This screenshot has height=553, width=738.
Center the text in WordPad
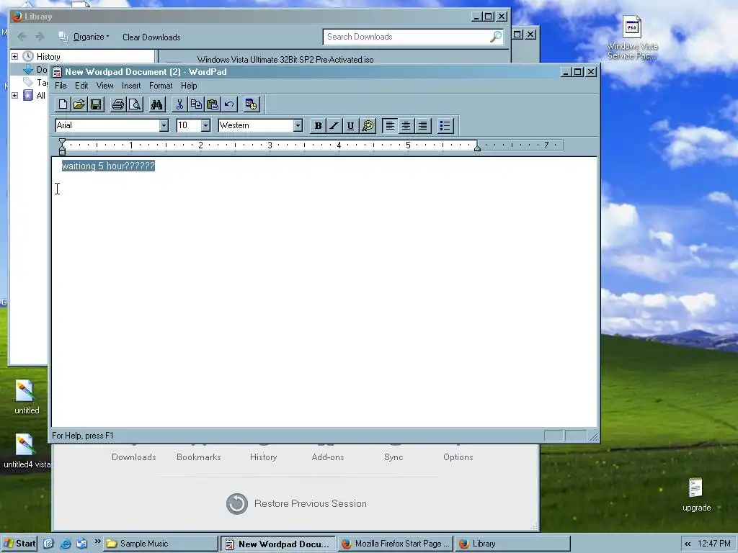[406, 125]
